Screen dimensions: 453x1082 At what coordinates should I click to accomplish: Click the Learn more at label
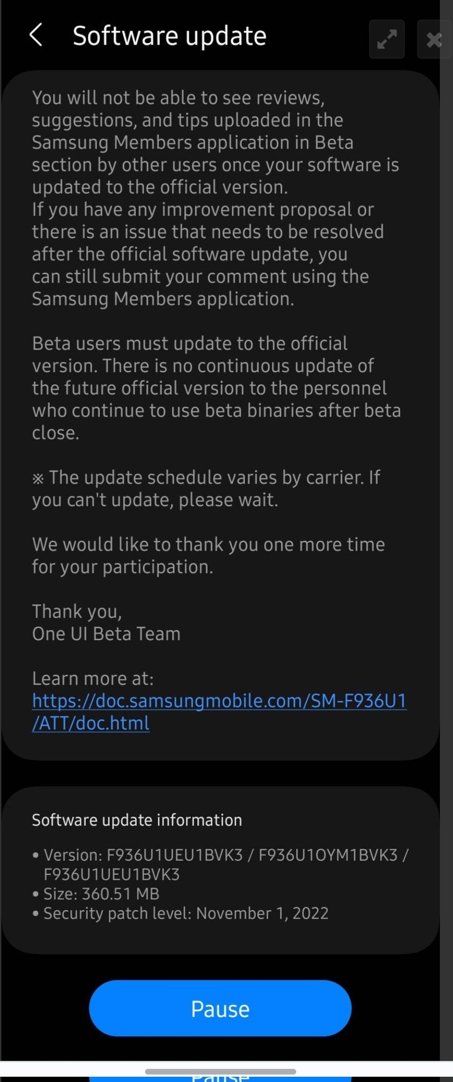[93, 678]
